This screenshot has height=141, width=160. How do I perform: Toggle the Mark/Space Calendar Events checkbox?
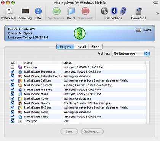tap(13, 76)
